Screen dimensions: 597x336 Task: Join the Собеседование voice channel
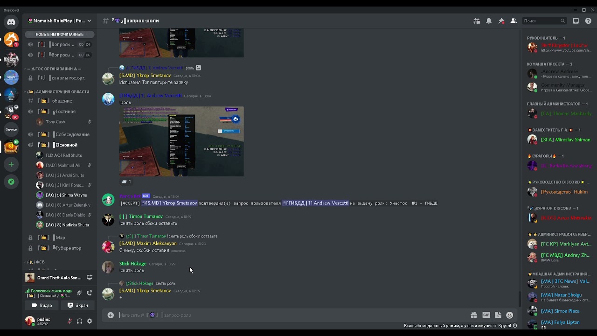coord(60,134)
